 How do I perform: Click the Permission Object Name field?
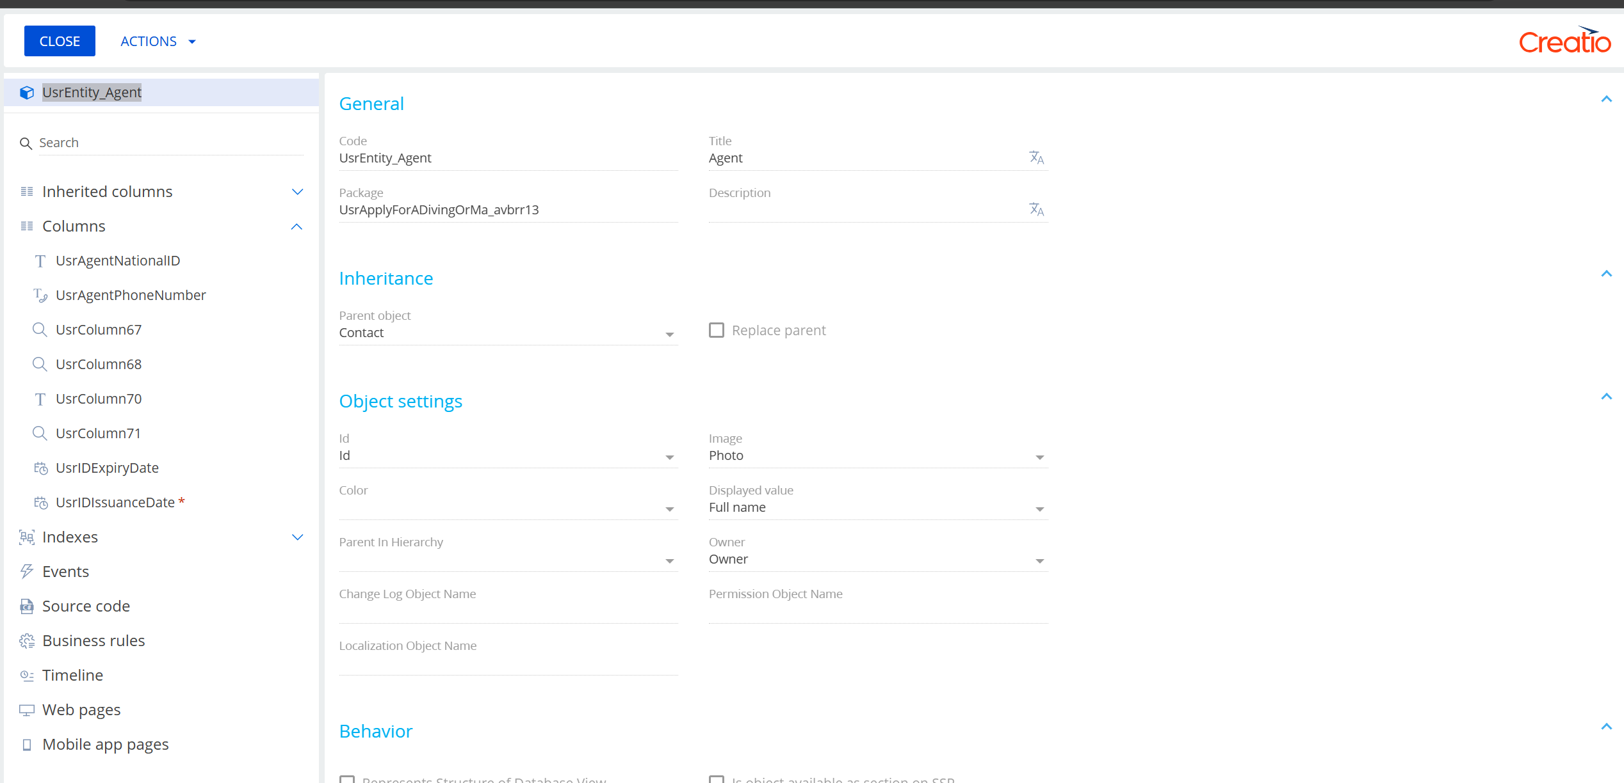coord(879,612)
